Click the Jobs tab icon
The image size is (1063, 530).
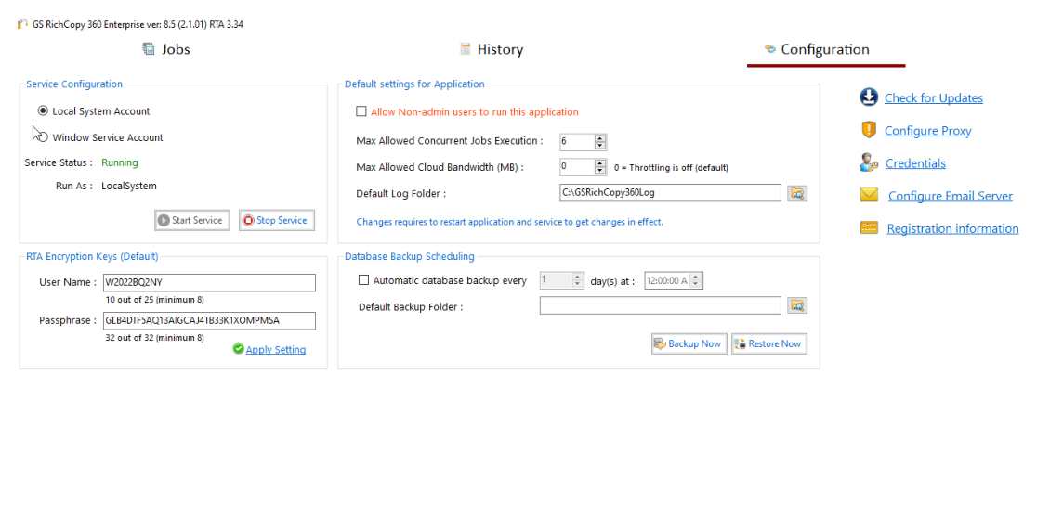[149, 49]
